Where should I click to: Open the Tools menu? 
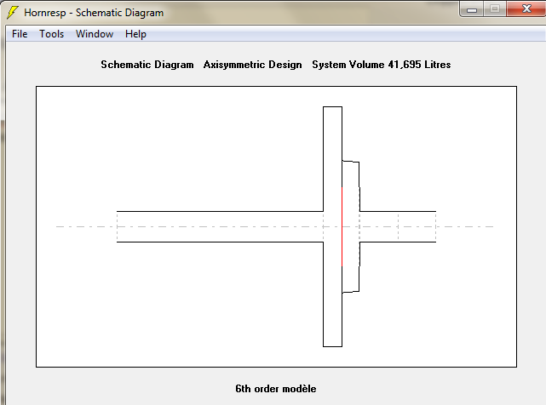[52, 34]
